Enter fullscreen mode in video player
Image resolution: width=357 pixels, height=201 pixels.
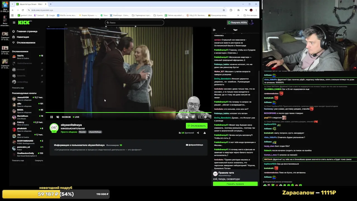click(x=199, y=117)
